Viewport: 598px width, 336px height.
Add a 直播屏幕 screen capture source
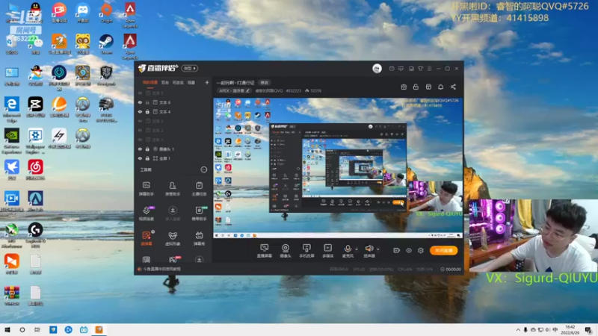click(265, 251)
